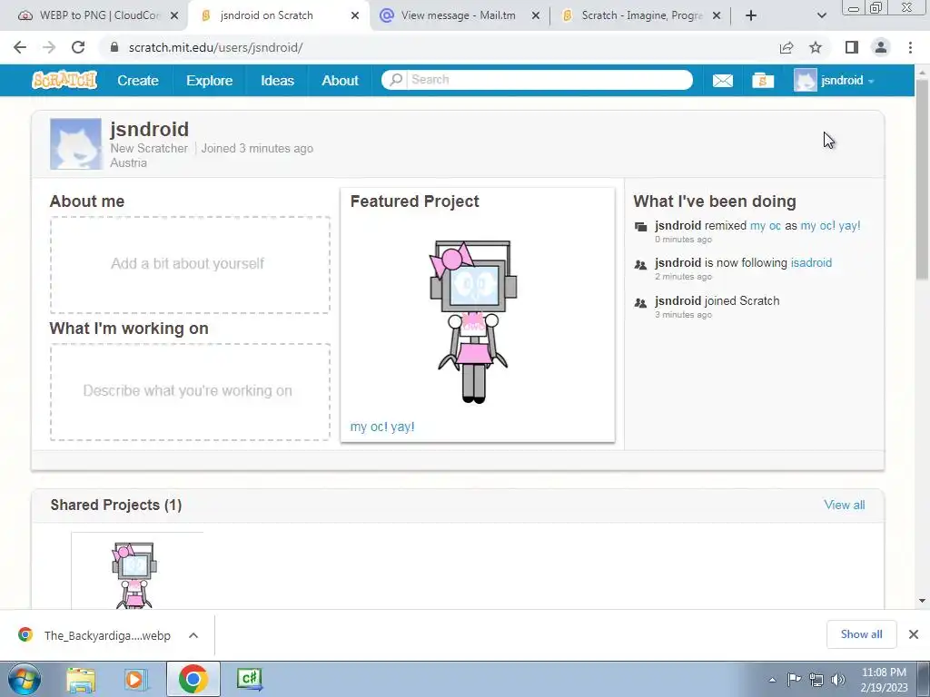Click the browser address bar URL
Image resolution: width=930 pixels, height=697 pixels.
click(x=216, y=47)
